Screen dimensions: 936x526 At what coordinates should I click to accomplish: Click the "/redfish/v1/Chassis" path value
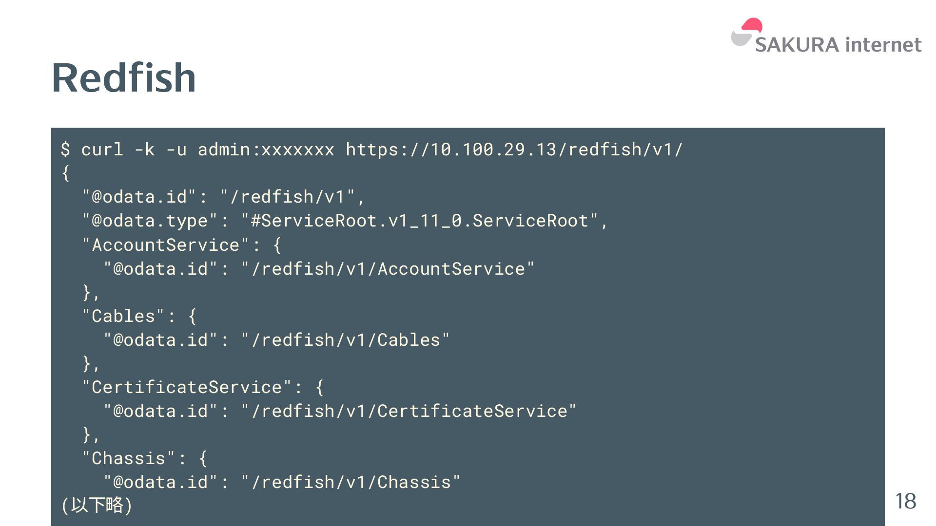tap(351, 482)
